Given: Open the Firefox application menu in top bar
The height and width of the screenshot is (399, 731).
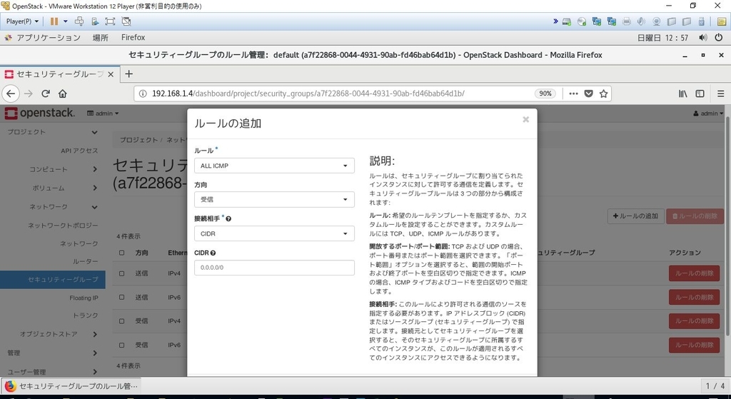Looking at the screenshot, I should (x=133, y=37).
